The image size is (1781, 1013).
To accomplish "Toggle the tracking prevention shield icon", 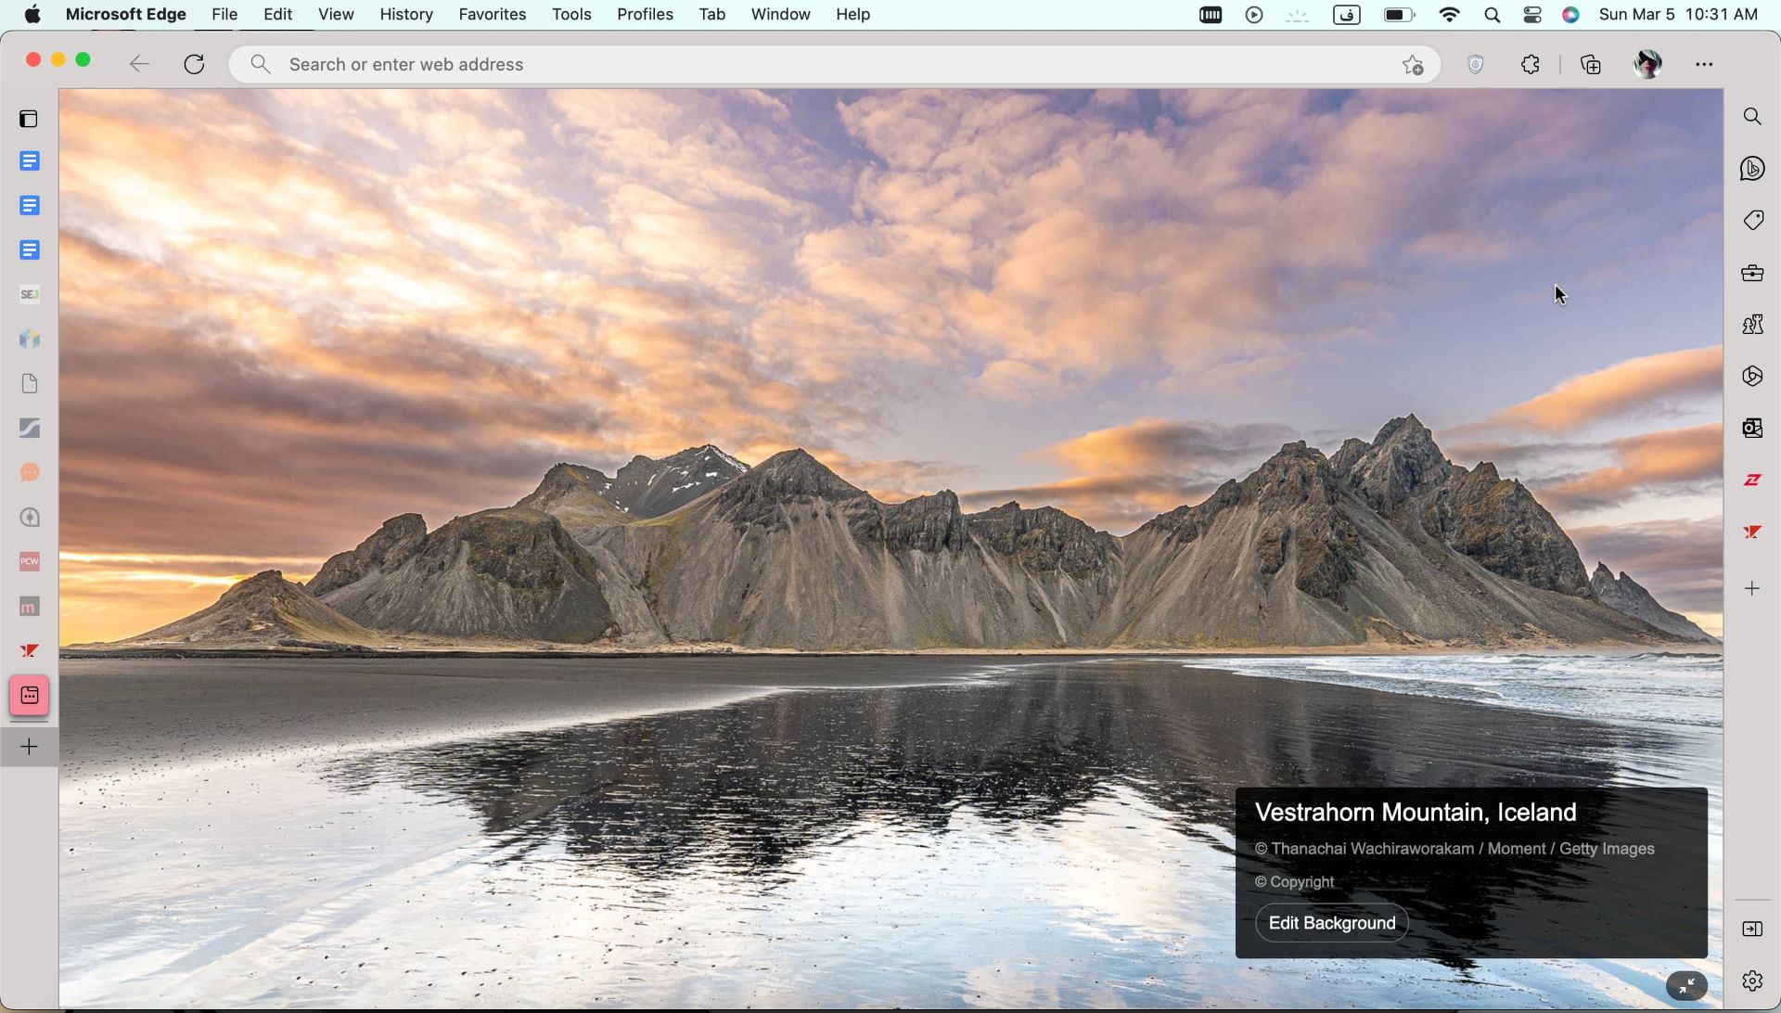I will (1476, 64).
